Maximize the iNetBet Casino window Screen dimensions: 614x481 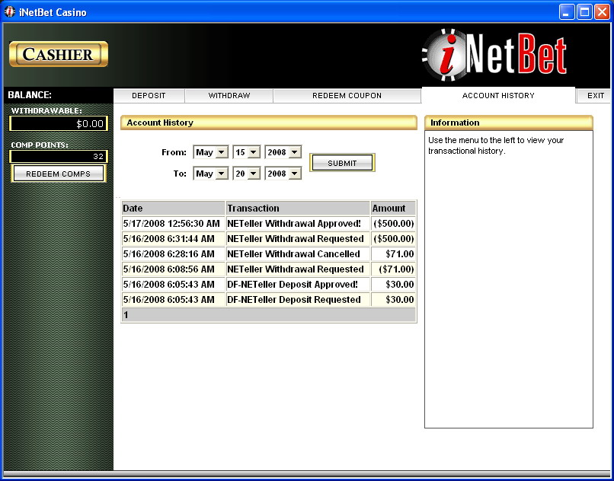(x=584, y=12)
